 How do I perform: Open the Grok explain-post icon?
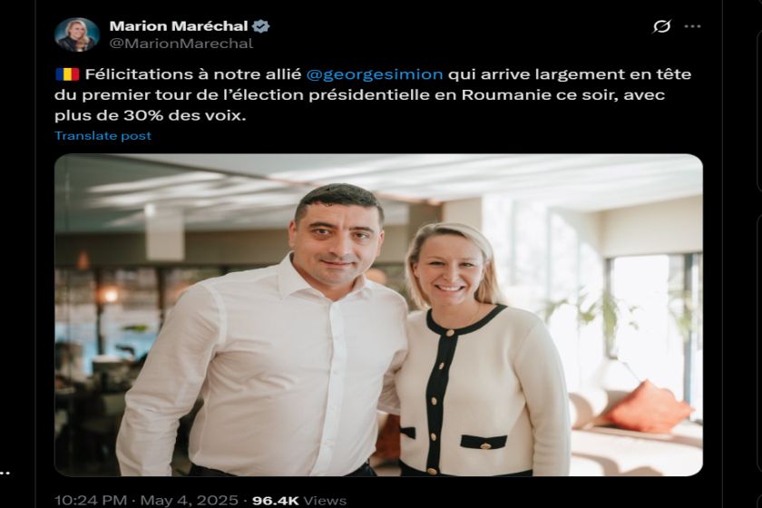pos(661,26)
